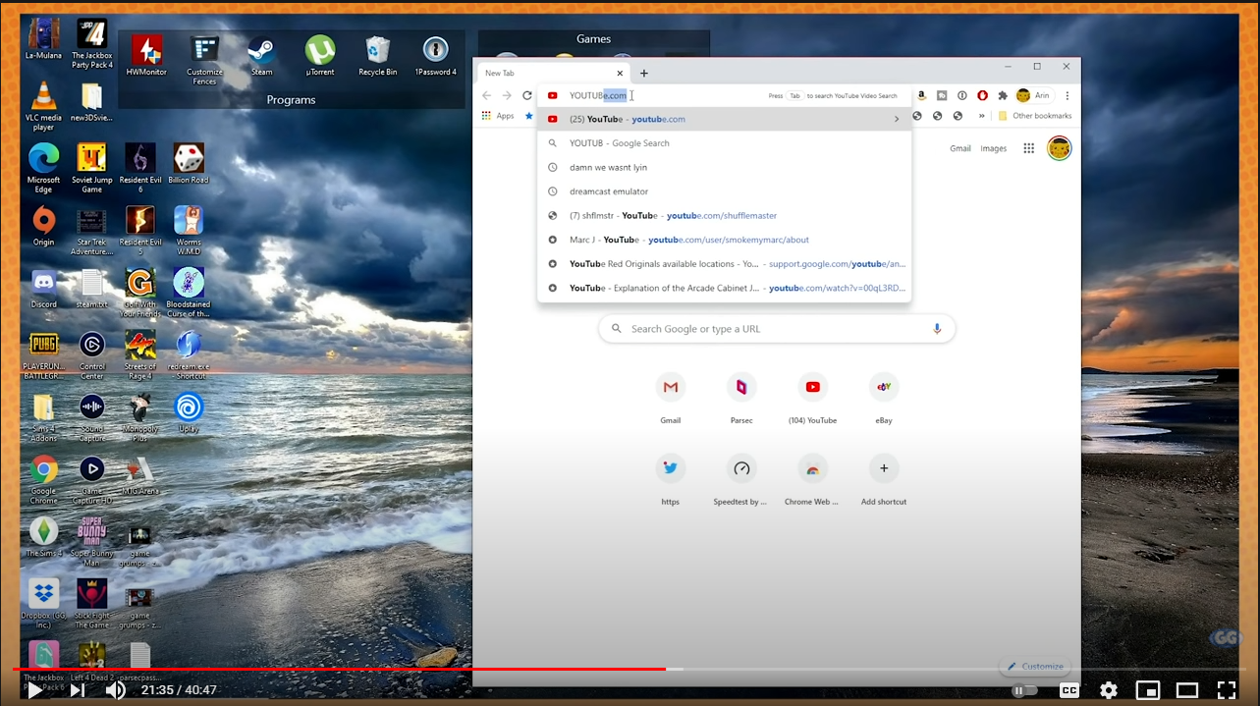The height and width of the screenshot is (706, 1260).
Task: Launch PLAYERUNKNOWN'S BATTLEGROUNDS shortcut
Action: tap(43, 354)
